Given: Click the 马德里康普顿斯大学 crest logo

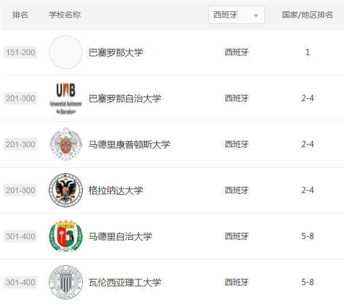Looking at the screenshot, I should point(66,144).
